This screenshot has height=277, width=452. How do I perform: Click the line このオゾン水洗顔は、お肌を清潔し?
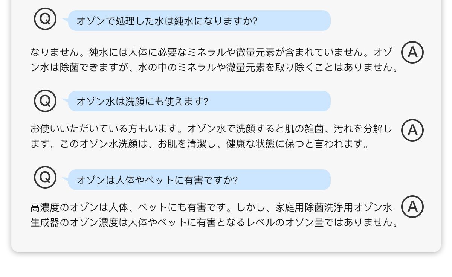(200, 144)
